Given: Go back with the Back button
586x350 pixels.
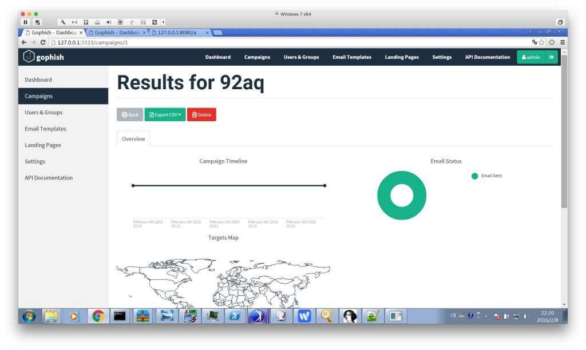Looking at the screenshot, I should tap(130, 115).
